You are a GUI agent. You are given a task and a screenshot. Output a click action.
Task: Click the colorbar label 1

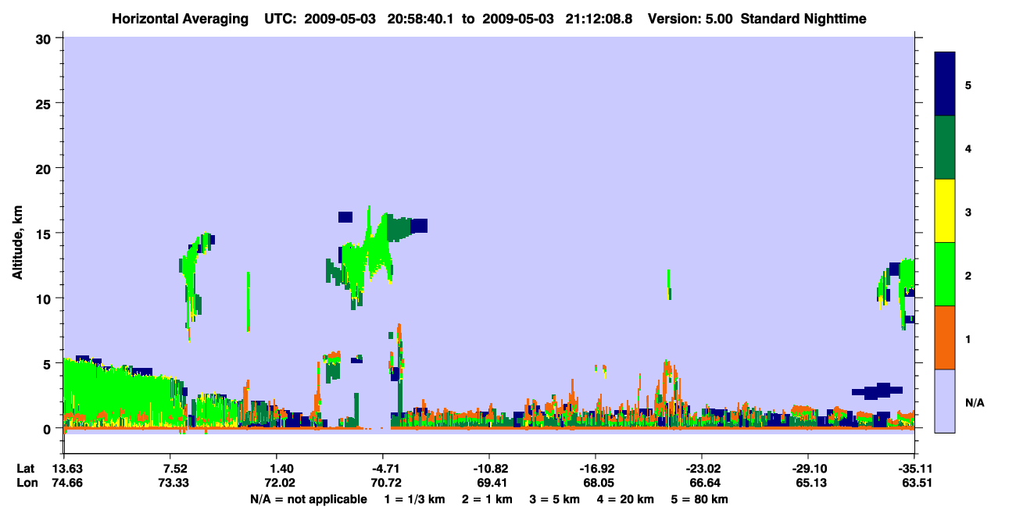(968, 338)
